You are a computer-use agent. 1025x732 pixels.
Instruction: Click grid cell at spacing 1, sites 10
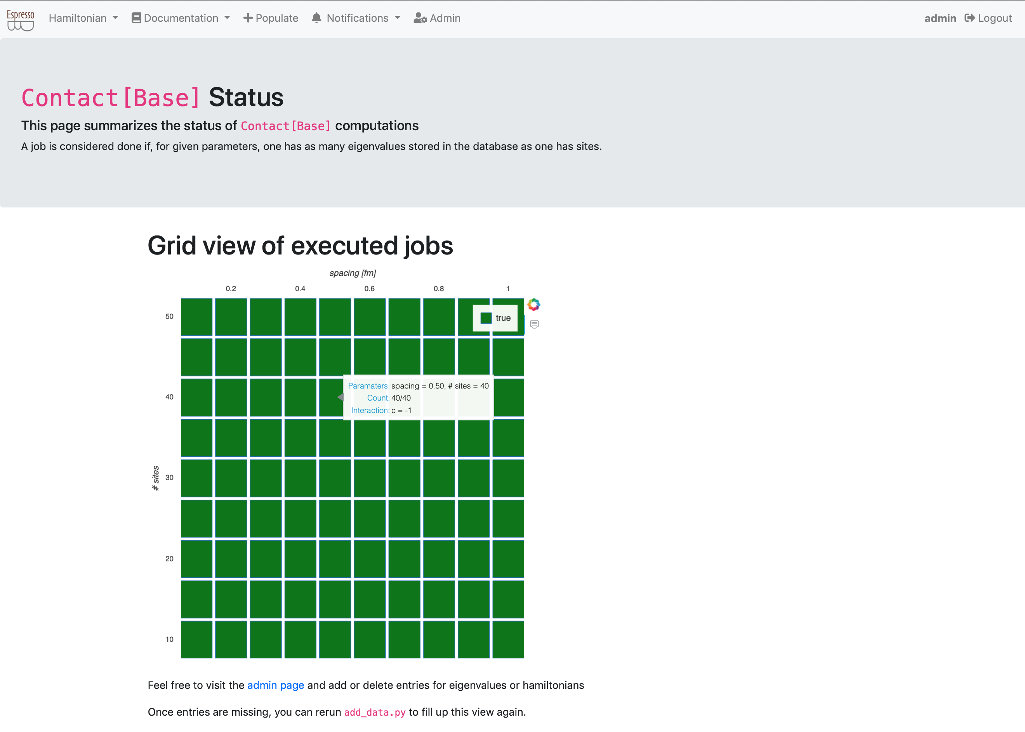click(x=509, y=640)
